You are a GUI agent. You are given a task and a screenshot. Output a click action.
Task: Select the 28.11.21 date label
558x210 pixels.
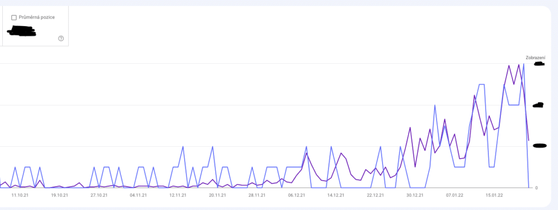[x=257, y=195]
